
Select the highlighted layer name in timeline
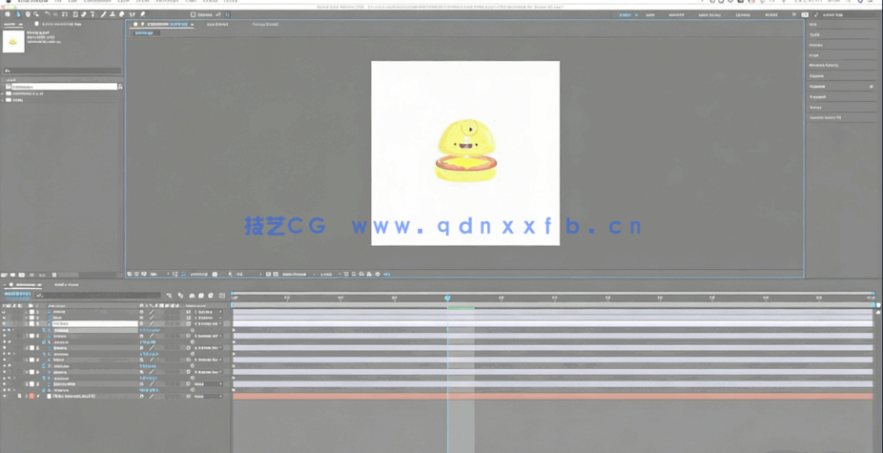click(93, 324)
